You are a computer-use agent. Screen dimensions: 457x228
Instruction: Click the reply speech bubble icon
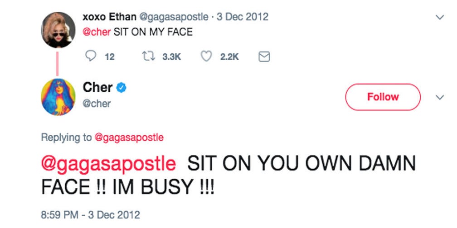pyautogui.click(x=91, y=56)
